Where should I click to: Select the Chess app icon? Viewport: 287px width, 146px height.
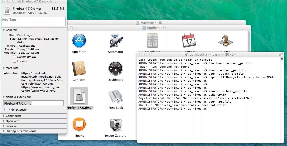[225, 40]
